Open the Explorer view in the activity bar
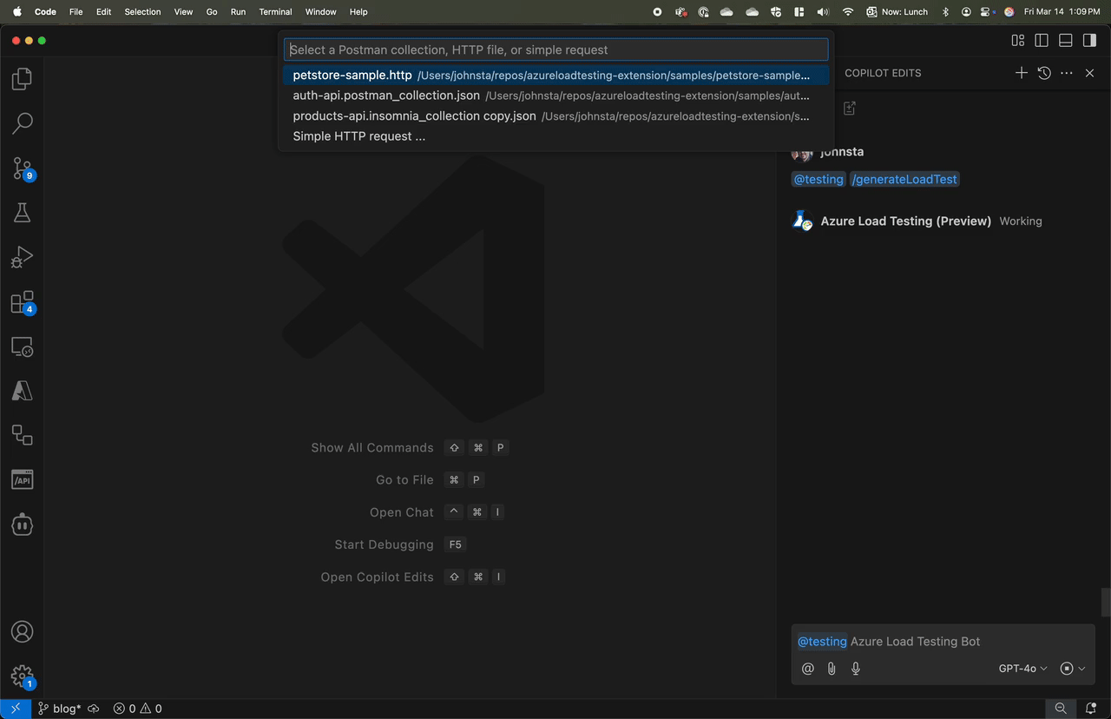The width and height of the screenshot is (1111, 719). pyautogui.click(x=22, y=79)
